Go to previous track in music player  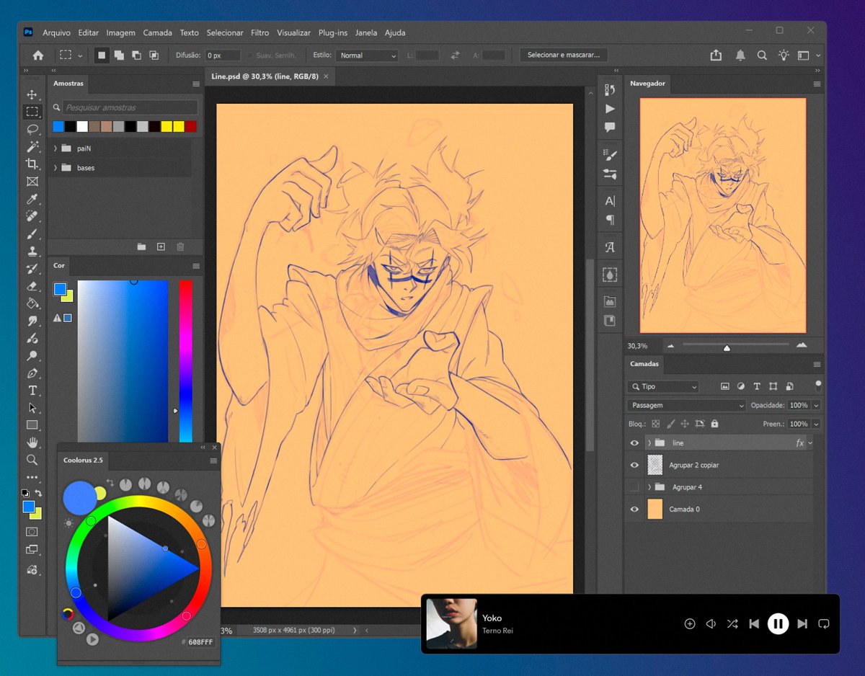tap(754, 624)
